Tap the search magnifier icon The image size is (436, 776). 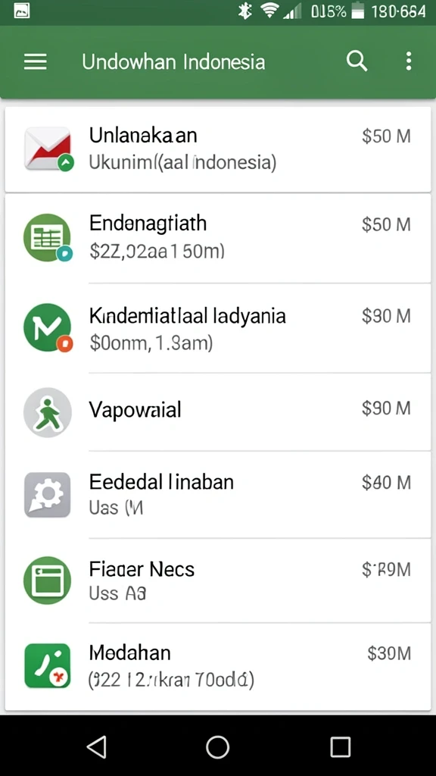coord(357,61)
